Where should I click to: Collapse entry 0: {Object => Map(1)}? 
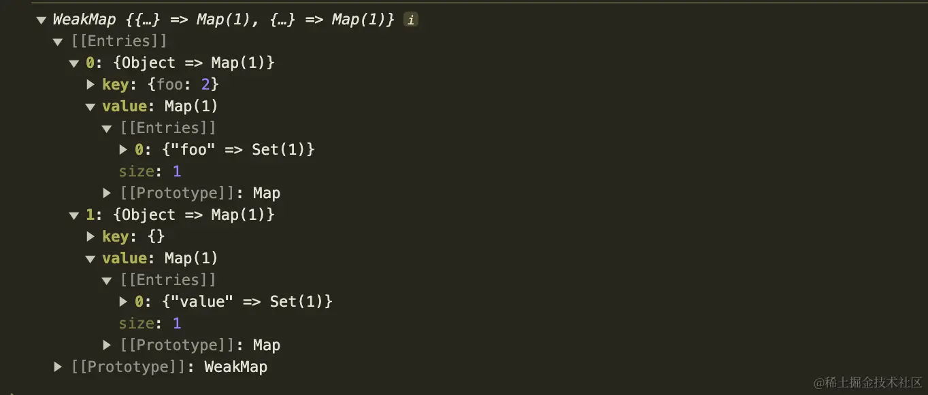(x=74, y=63)
